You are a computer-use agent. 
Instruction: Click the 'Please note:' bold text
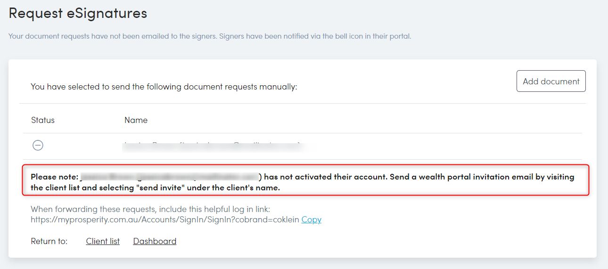pos(54,177)
